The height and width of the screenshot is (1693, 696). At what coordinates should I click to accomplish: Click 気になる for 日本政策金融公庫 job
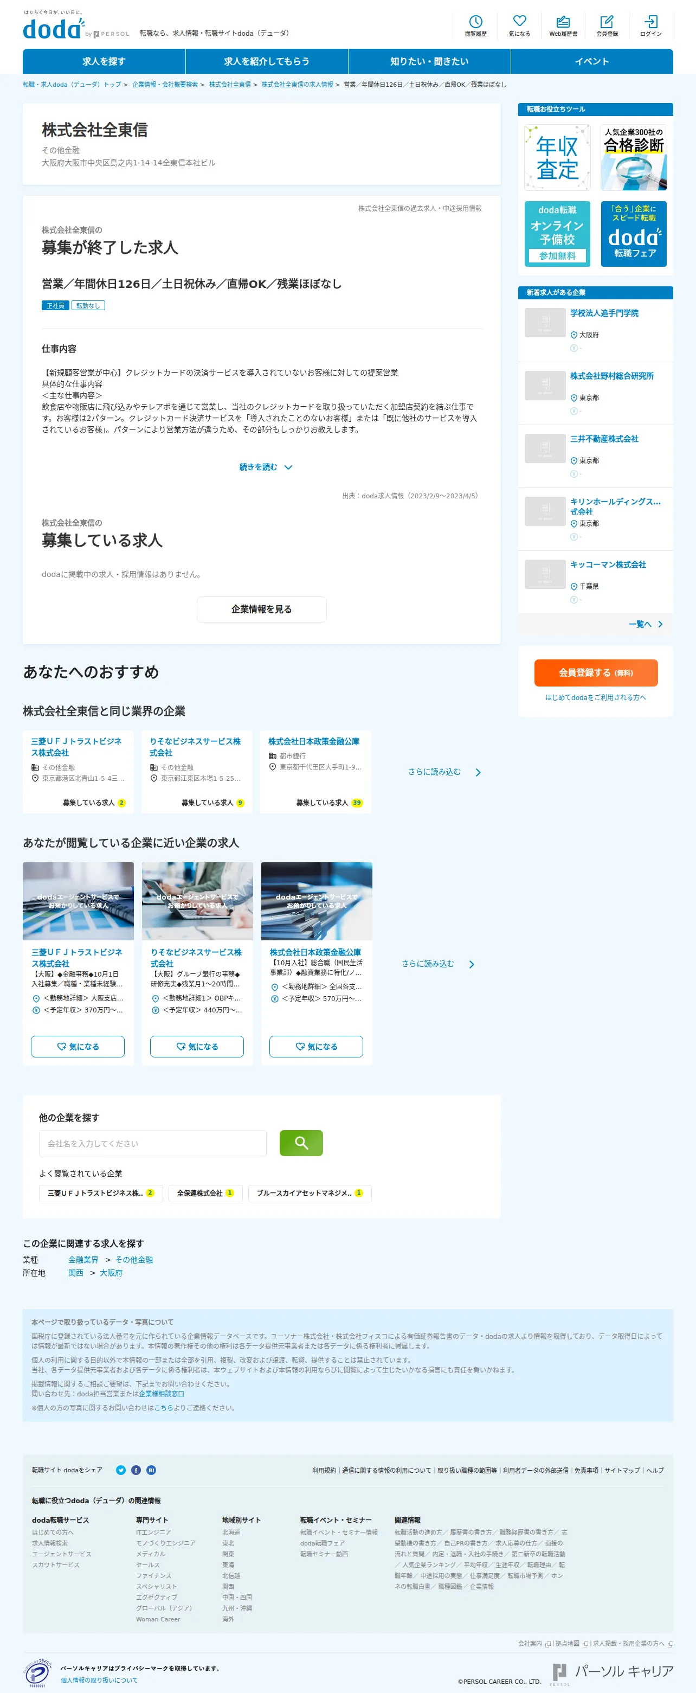(x=316, y=1046)
